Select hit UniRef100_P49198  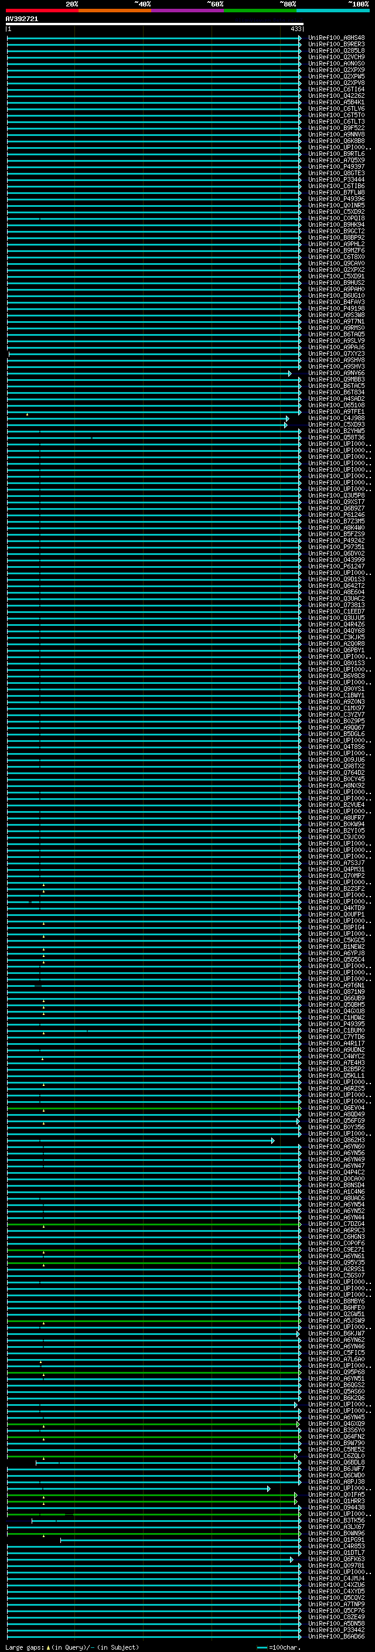(x=336, y=308)
